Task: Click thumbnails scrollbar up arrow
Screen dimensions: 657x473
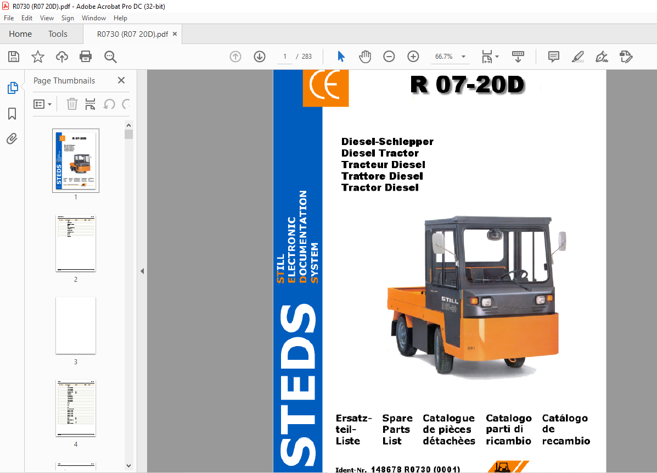Action: (x=128, y=125)
